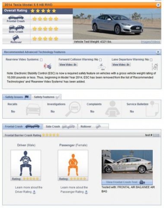Image resolution: width=164 pixels, height=208 pixels.
Task: Open the Images/Videos link
Action: (151, 42)
